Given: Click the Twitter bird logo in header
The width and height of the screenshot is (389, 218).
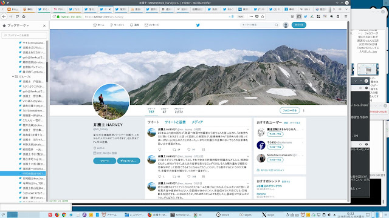Looking at the screenshot, I should coord(198,25).
